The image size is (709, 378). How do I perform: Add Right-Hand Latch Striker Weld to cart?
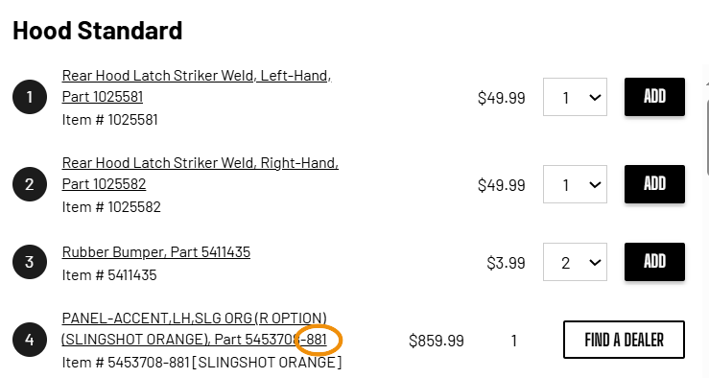[654, 184]
